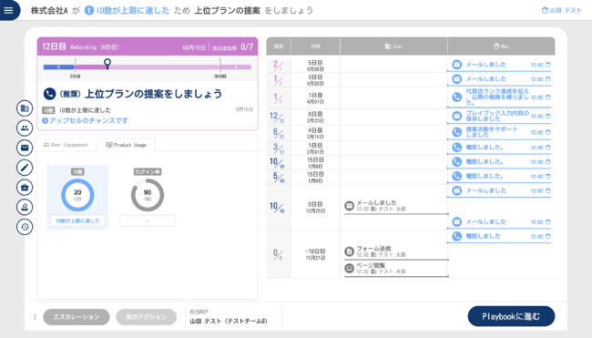
Task: Click the pin marker on Onboarding progress bar
Action: [107, 64]
